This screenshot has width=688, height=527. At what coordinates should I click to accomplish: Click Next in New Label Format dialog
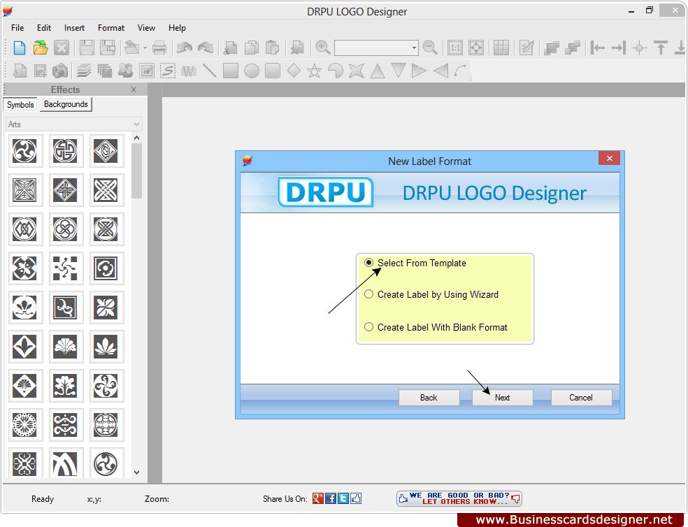tap(503, 398)
